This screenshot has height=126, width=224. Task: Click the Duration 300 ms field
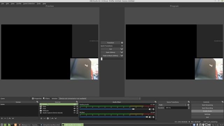177,108
